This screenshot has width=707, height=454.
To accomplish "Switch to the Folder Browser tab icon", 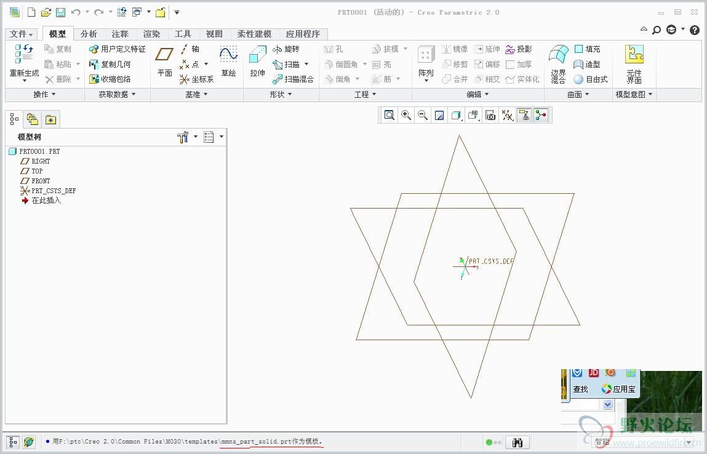I will (x=33, y=119).
